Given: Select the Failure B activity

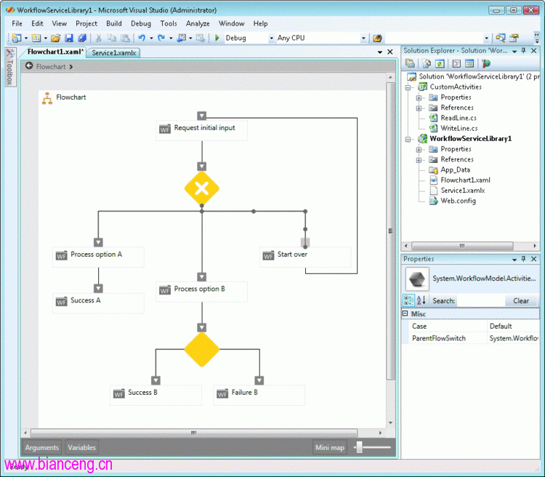Looking at the screenshot, I should coord(259,395).
